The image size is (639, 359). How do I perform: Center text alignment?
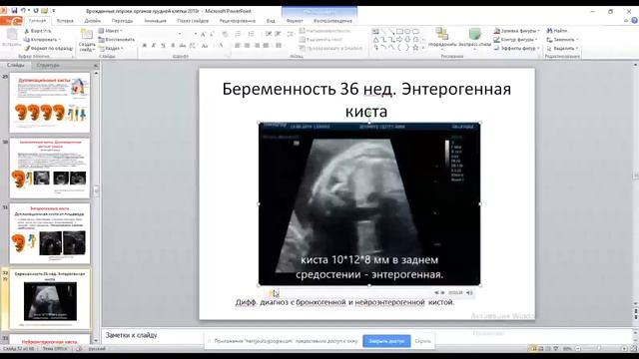247,46
